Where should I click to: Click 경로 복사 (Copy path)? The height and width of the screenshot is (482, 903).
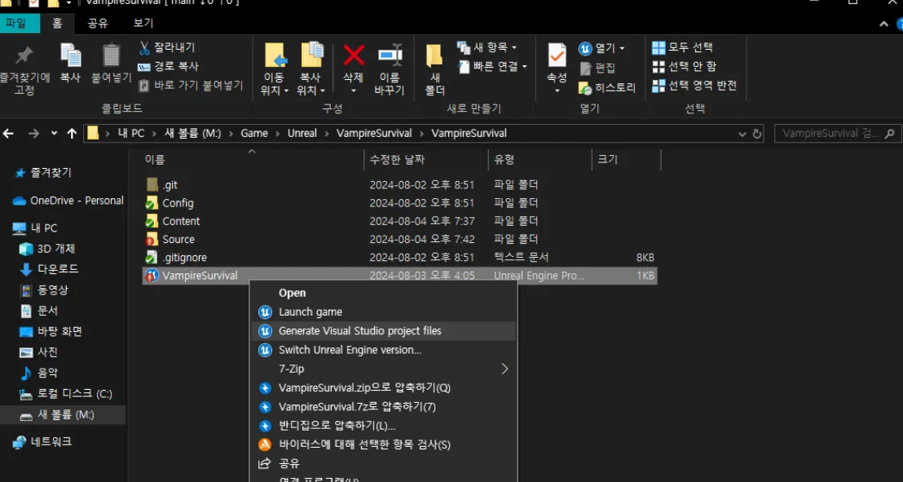168,66
